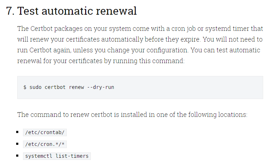270x166 pixels.
Task: Click the word "certbot" in the code block
Action: tap(55, 87)
